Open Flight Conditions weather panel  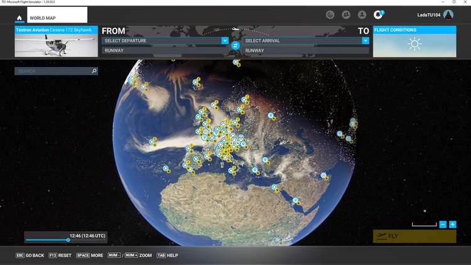[x=414, y=41]
